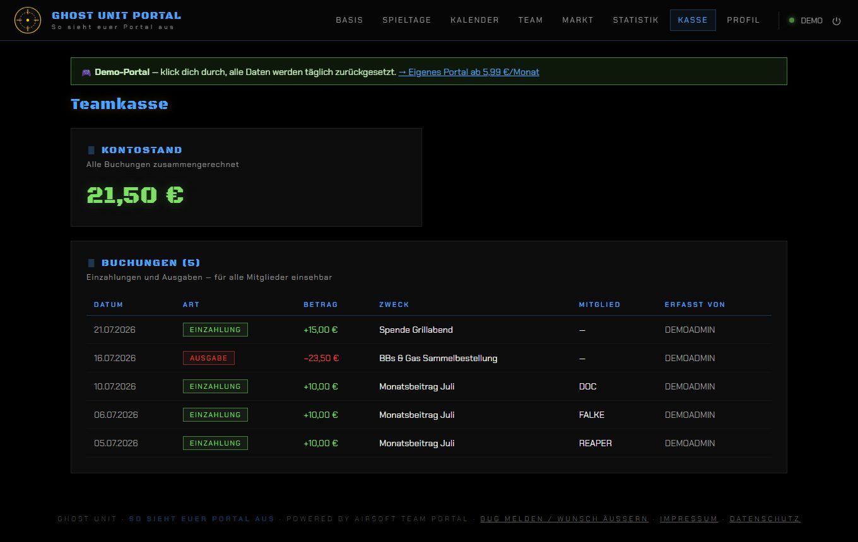Click the Teamkasse page title
This screenshot has height=542, width=858.
pos(119,104)
